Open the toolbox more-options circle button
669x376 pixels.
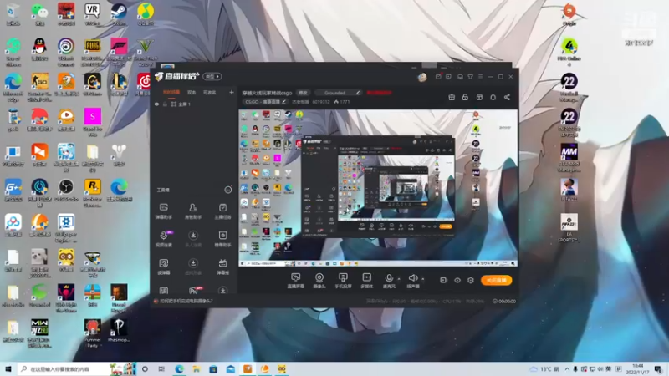[228, 190]
